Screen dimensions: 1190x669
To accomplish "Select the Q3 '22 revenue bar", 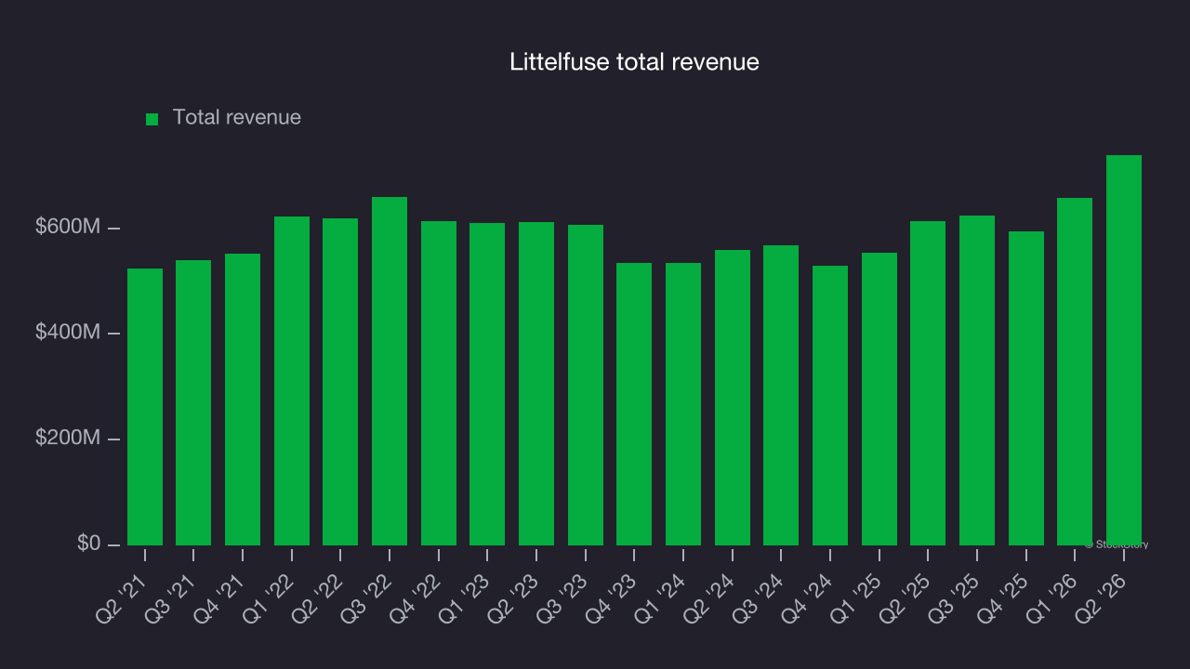I will pyautogui.click(x=390, y=371).
